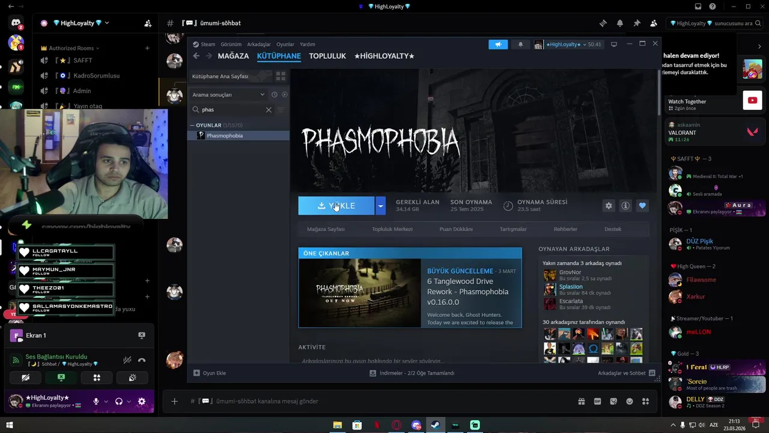The width and height of the screenshot is (769, 433).
Task: Toggle Discord screen share button
Action: (61, 378)
